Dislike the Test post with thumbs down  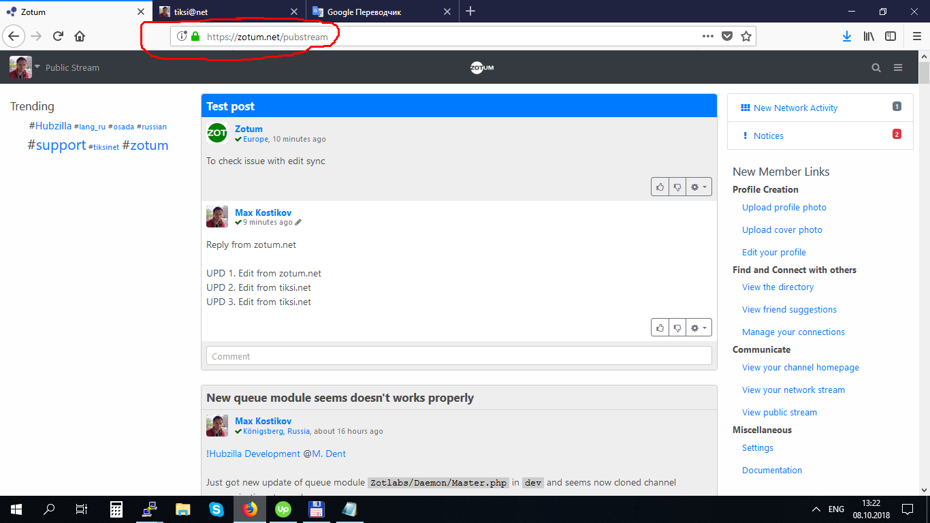pyautogui.click(x=677, y=187)
